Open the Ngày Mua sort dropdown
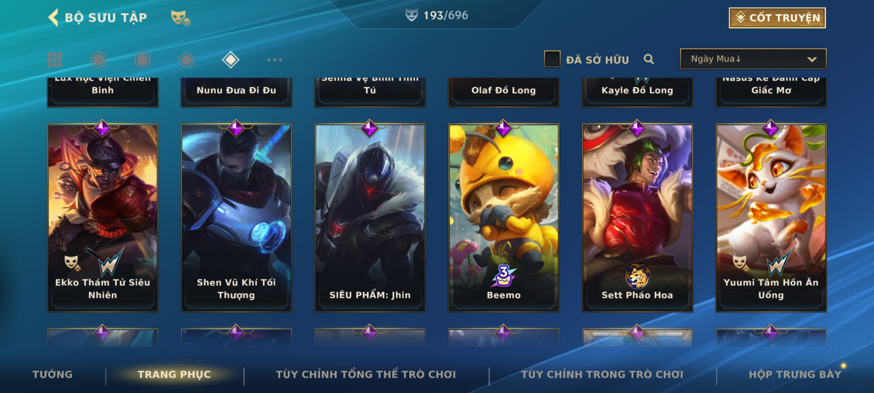The height and width of the screenshot is (393, 874). tap(753, 59)
